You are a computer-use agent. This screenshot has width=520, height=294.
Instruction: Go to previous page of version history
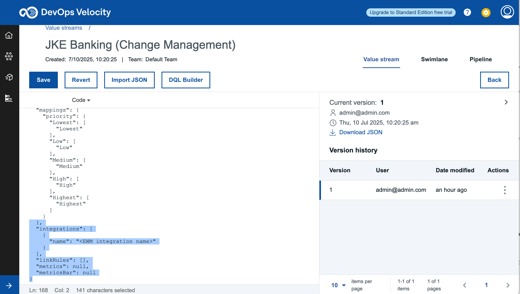point(465,285)
